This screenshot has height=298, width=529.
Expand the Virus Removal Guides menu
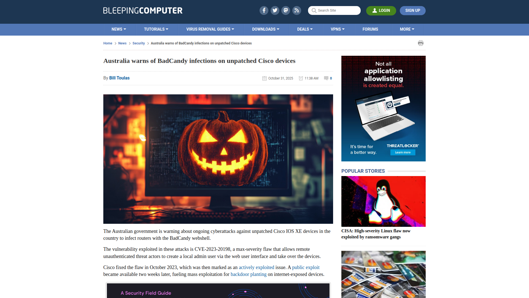[x=210, y=29]
